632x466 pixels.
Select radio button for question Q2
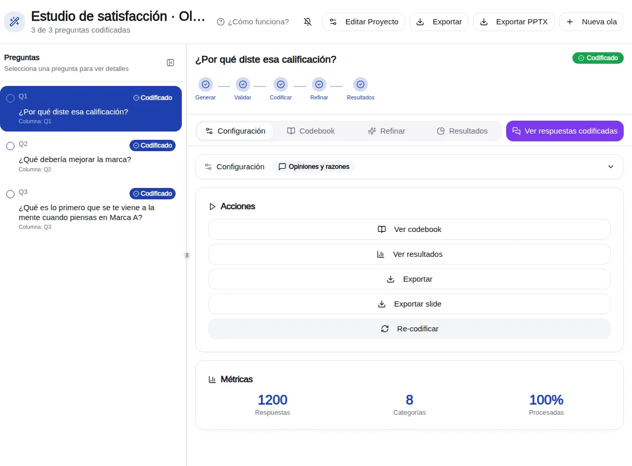(x=10, y=147)
